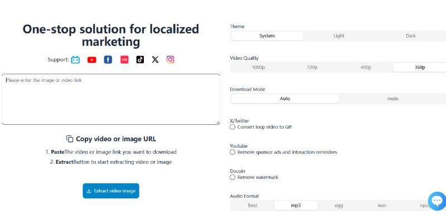Click the Video Quality label

coord(244,58)
